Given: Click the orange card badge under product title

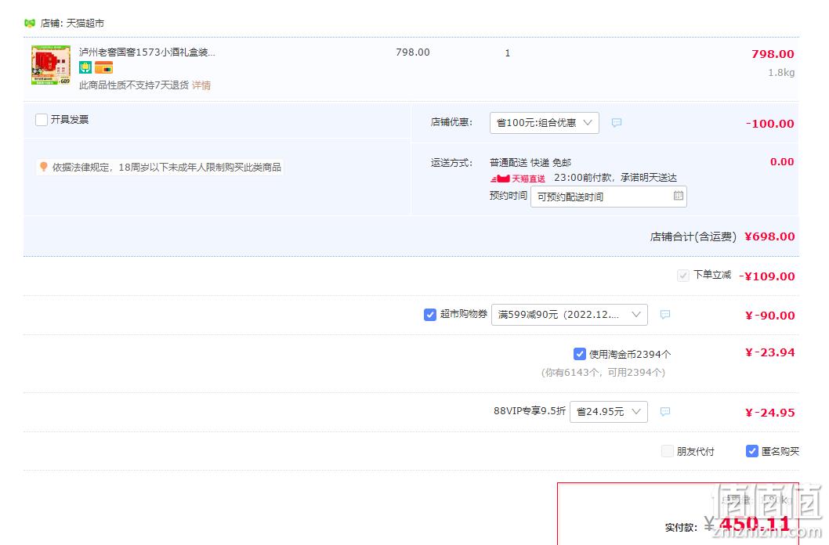Looking at the screenshot, I should pos(103,67).
